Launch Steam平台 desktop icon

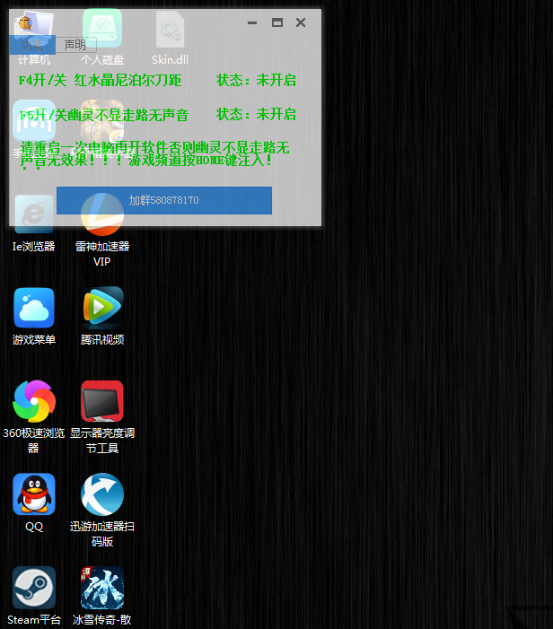point(34,596)
